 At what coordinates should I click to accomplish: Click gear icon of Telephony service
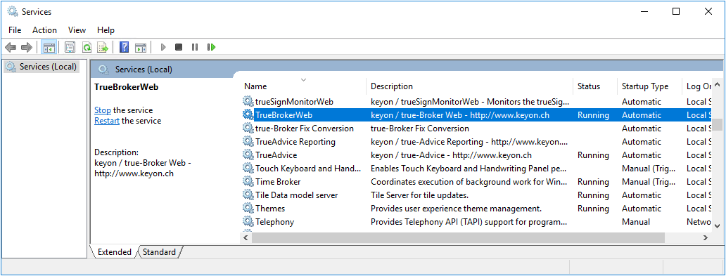(x=248, y=222)
